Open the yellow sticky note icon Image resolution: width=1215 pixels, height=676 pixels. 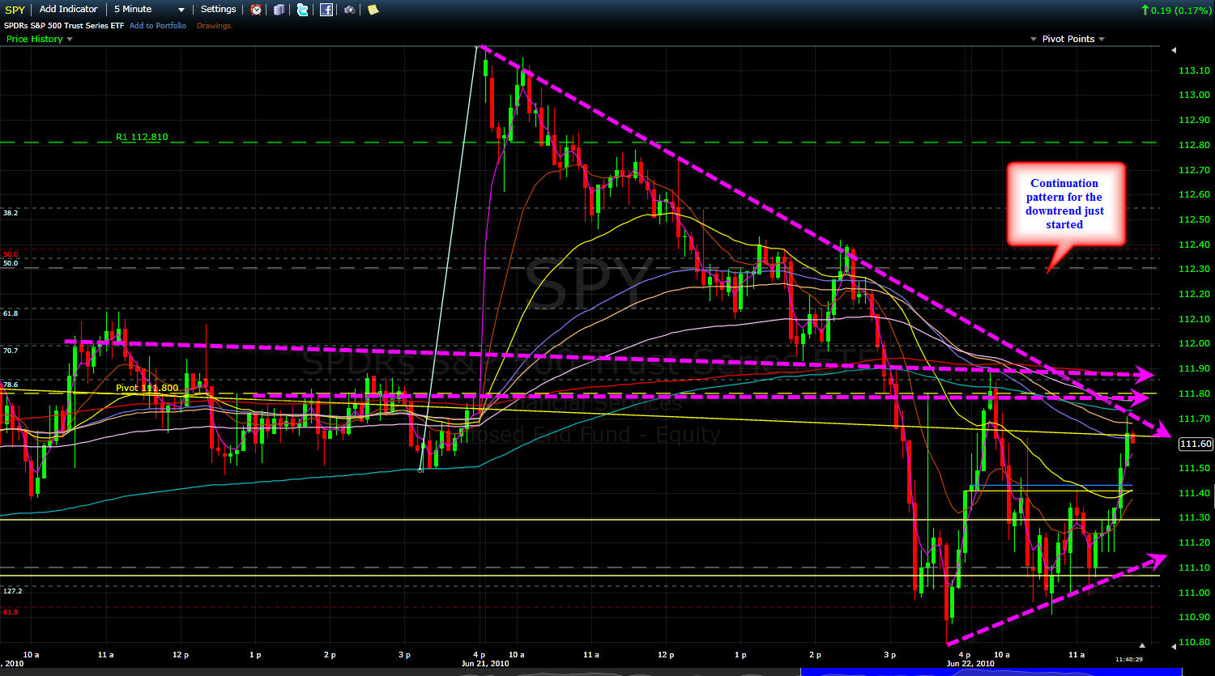point(373,10)
